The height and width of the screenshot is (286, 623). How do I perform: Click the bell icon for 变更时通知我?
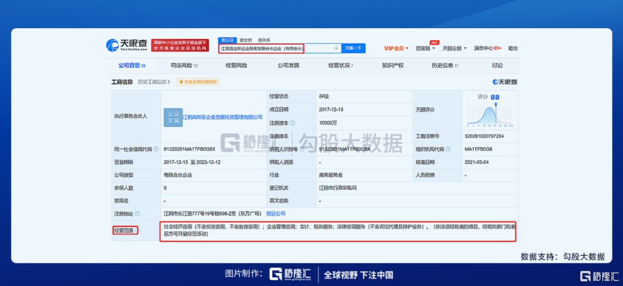181,82
